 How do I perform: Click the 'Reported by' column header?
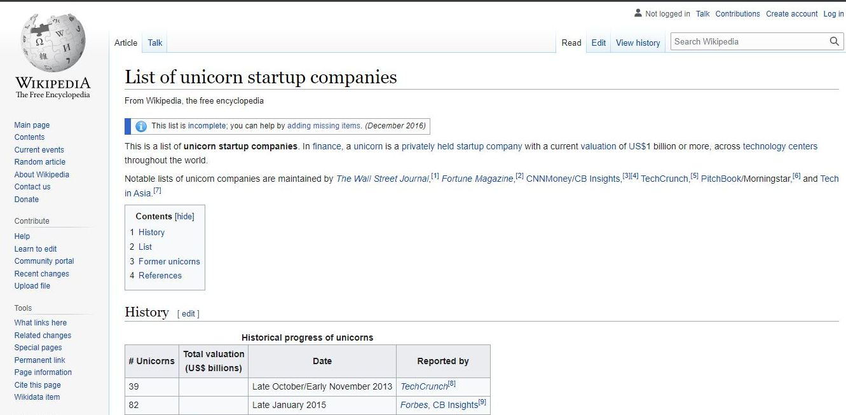[x=443, y=361]
